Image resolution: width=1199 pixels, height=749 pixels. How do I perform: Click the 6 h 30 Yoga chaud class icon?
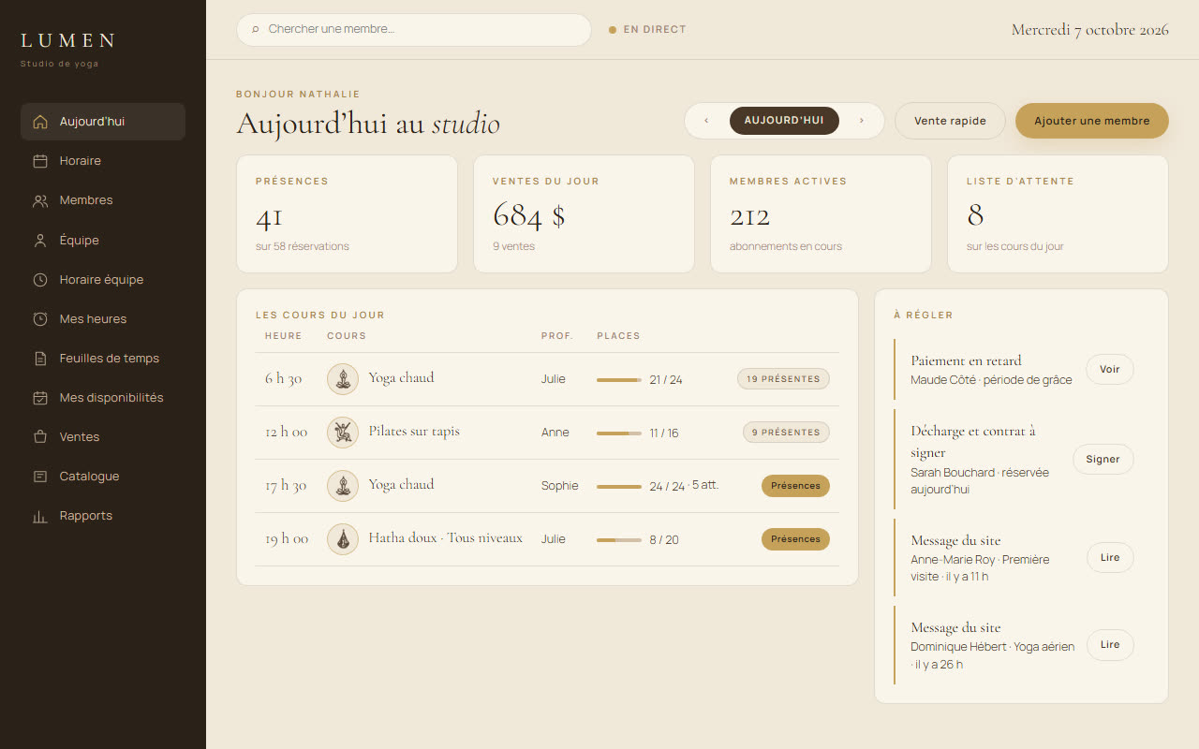343,379
